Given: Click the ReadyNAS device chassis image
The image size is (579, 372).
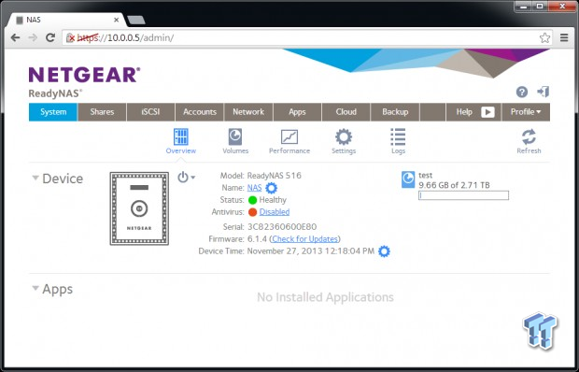Looking at the screenshot, I should pyautogui.click(x=139, y=208).
